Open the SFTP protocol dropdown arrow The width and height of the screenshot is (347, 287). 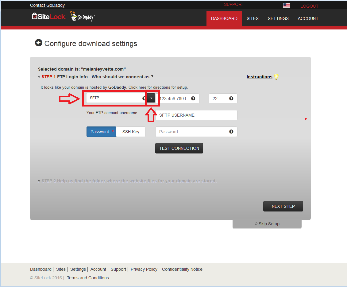[x=151, y=98]
